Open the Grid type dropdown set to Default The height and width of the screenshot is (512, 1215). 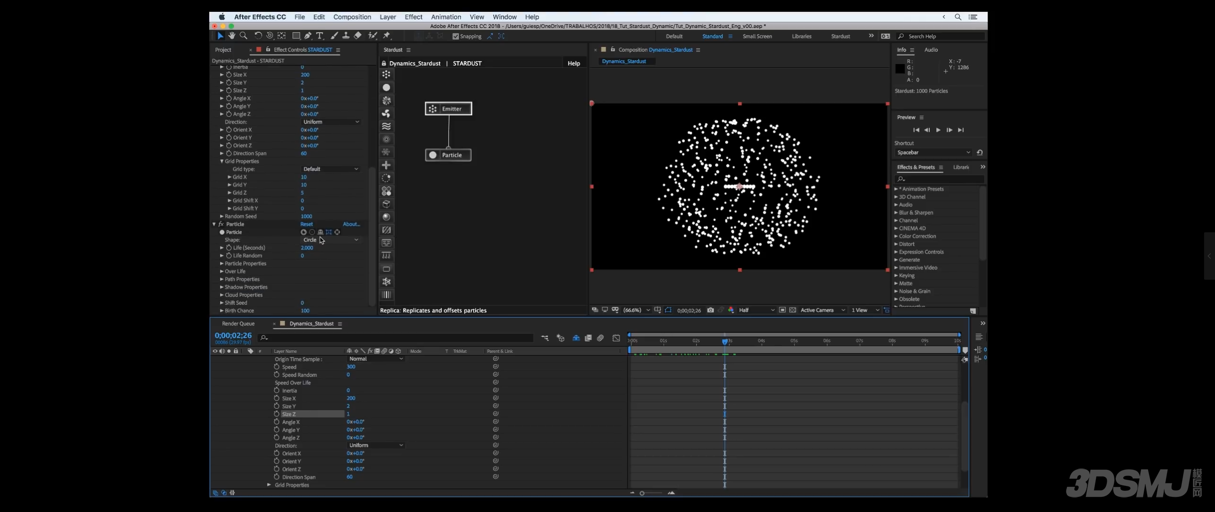(x=331, y=169)
